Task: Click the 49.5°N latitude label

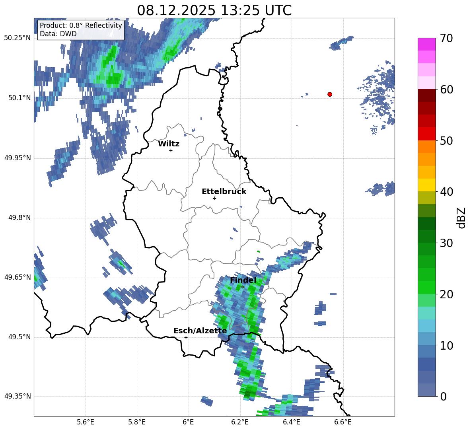Action: coord(19,337)
